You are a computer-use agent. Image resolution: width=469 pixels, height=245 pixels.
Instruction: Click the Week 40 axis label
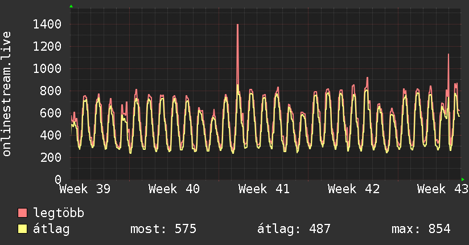174,189
